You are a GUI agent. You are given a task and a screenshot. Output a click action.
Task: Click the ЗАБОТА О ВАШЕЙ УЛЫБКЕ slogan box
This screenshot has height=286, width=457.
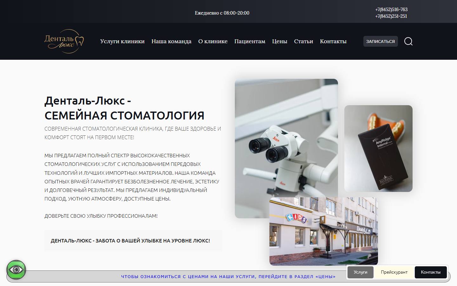pos(133,241)
